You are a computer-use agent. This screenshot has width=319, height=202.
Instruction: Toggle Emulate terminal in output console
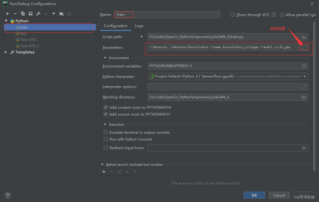(x=106, y=132)
